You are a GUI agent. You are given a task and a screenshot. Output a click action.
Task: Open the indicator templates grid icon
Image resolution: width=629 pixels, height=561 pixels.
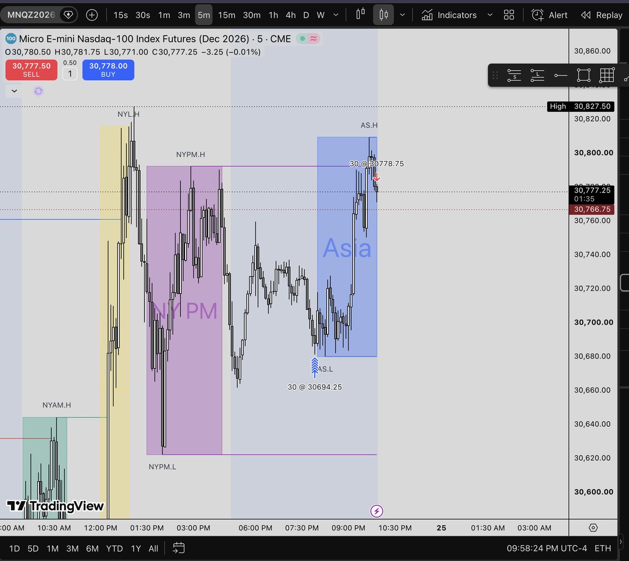[509, 15]
